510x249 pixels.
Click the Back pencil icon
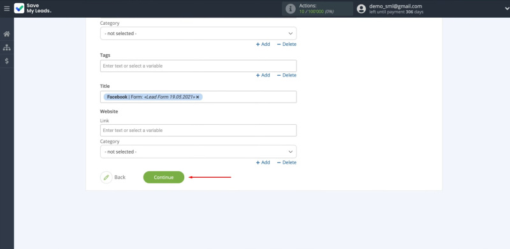point(106,178)
